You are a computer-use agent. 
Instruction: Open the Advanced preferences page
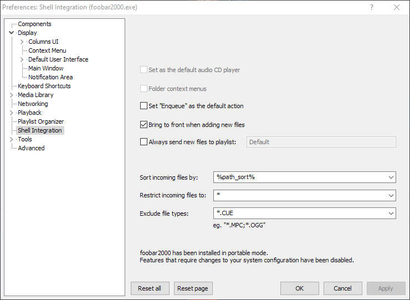click(x=31, y=148)
